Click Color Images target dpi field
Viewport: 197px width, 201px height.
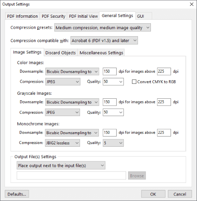(110, 72)
